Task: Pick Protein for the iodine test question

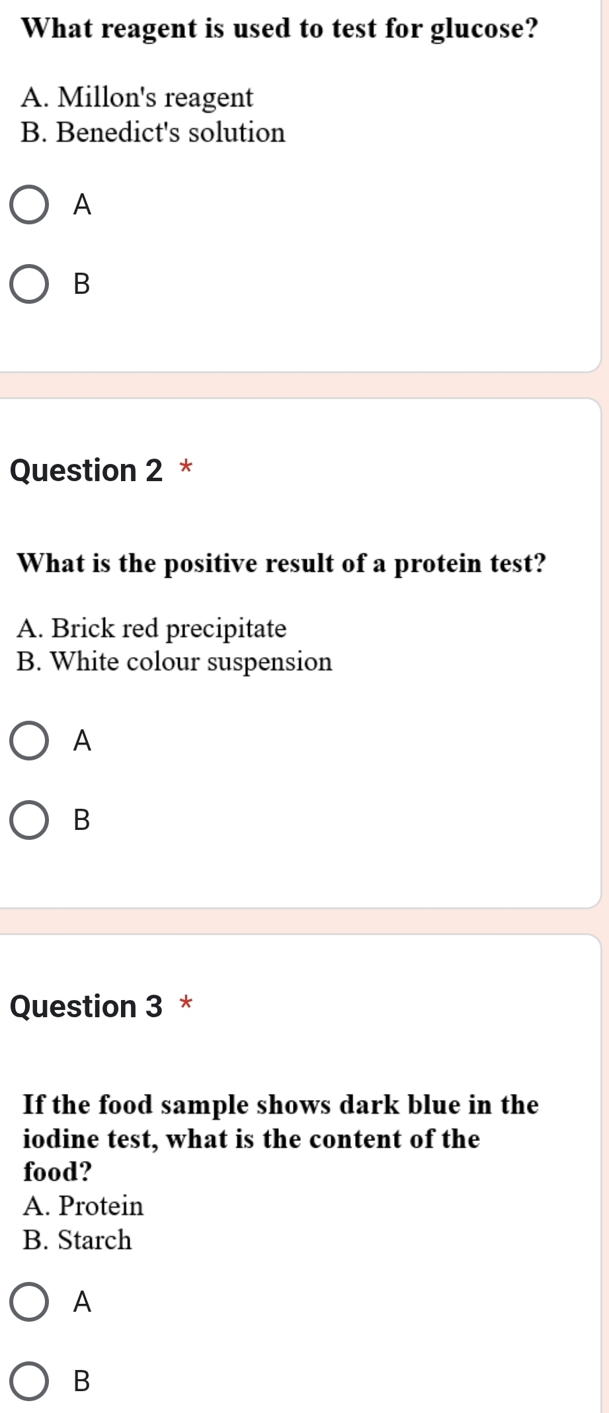Action: 82,1205
